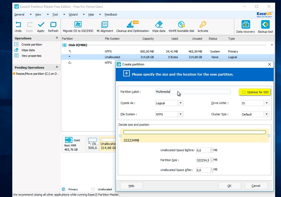The width and height of the screenshot is (281, 197).
Task: Click the left handle of partition slider
Action: (120, 136)
